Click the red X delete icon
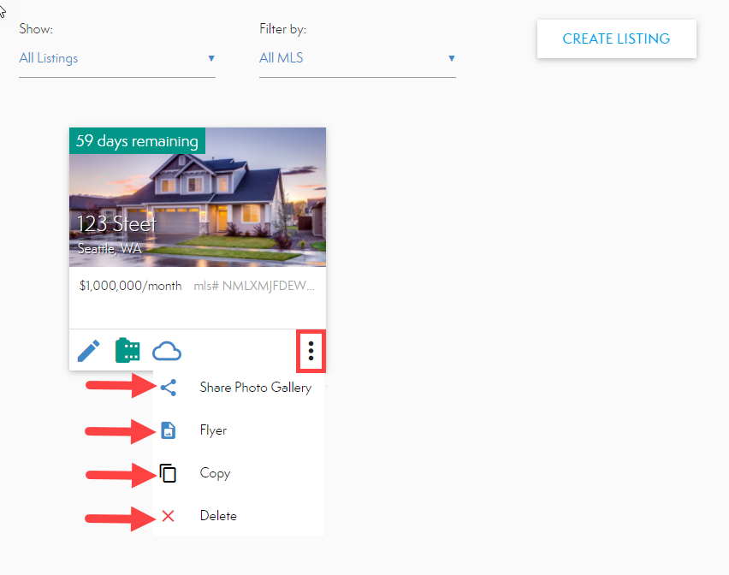Viewport: 729px width, 575px height. click(169, 516)
